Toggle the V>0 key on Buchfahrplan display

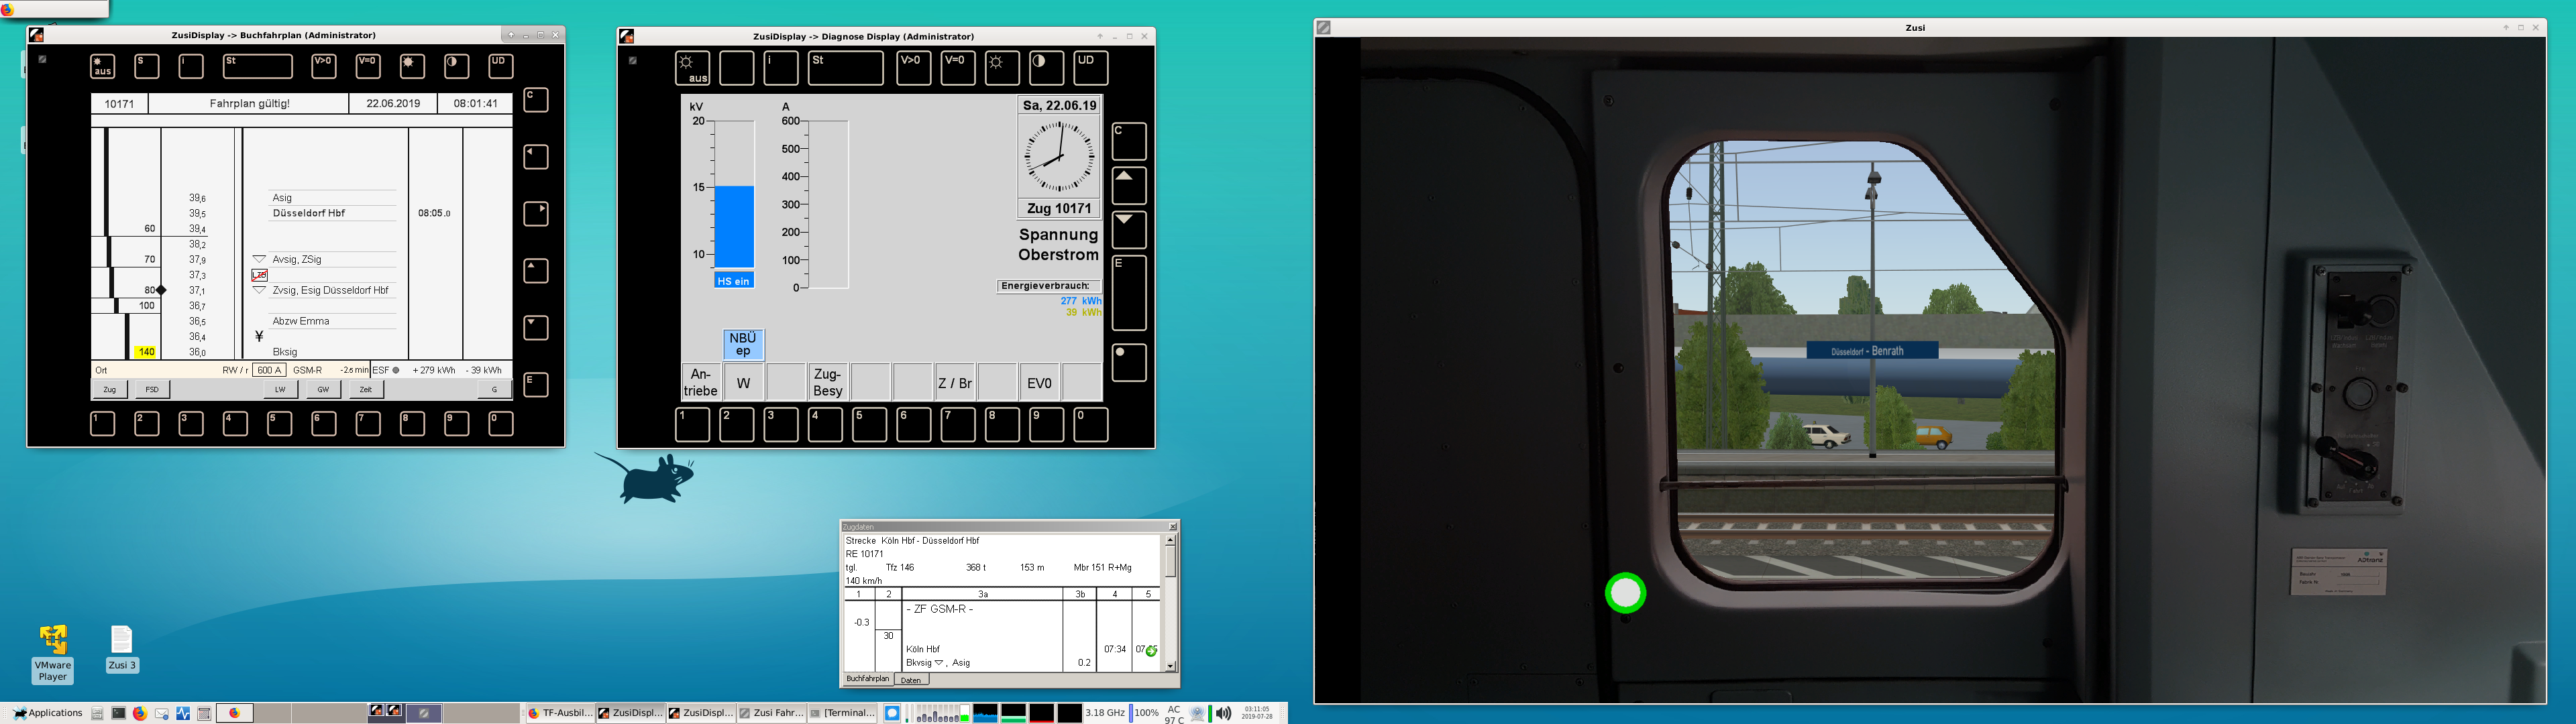(x=324, y=66)
